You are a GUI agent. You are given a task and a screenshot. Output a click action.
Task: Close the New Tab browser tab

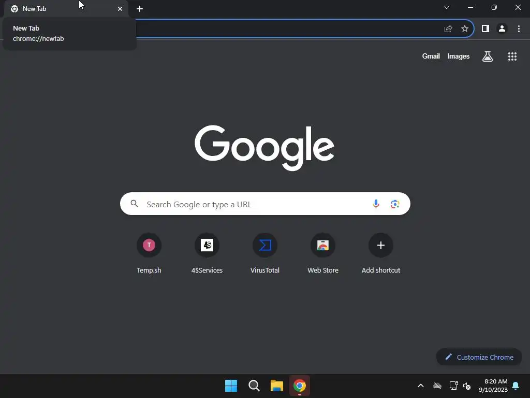coord(120,9)
